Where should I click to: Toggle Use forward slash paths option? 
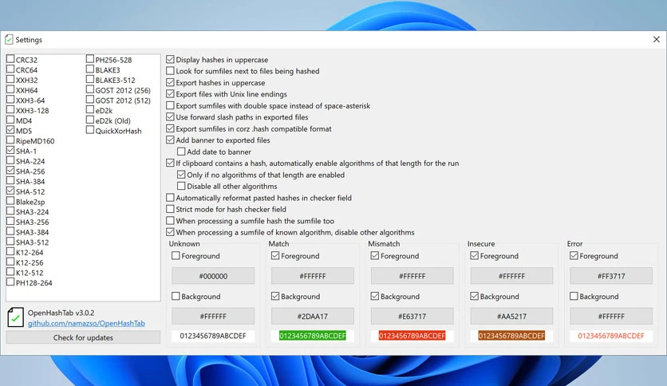click(x=170, y=117)
